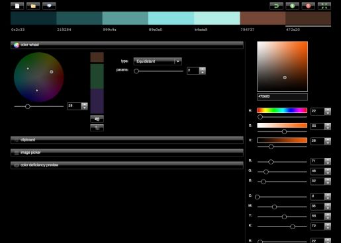341x243 pixels.
Task: Click the S saturation gradient bar
Action: tap(282, 125)
